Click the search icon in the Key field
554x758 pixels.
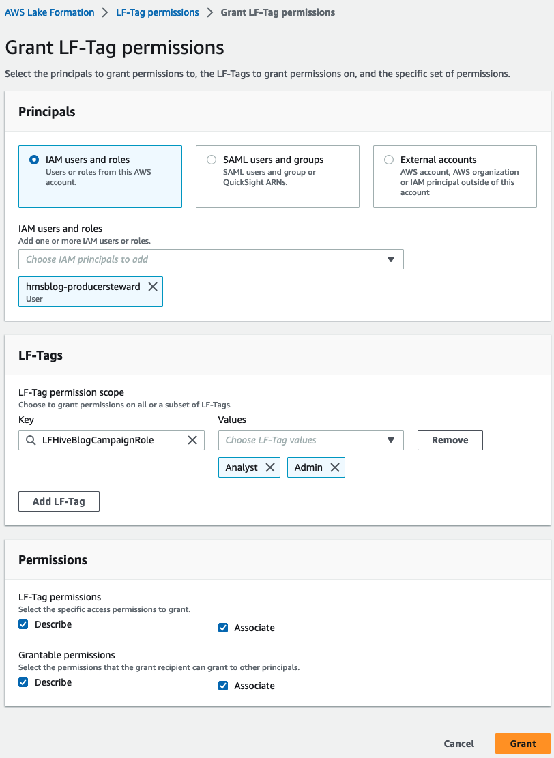(31, 440)
